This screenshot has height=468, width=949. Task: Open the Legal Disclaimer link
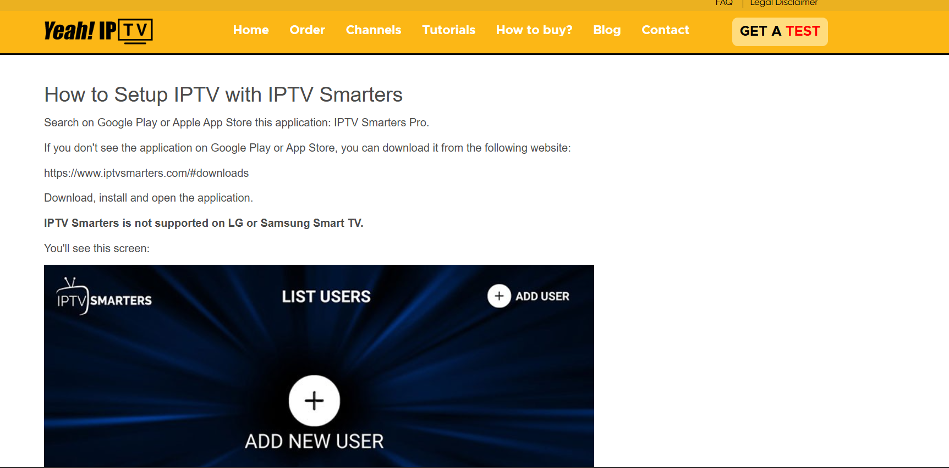783,3
